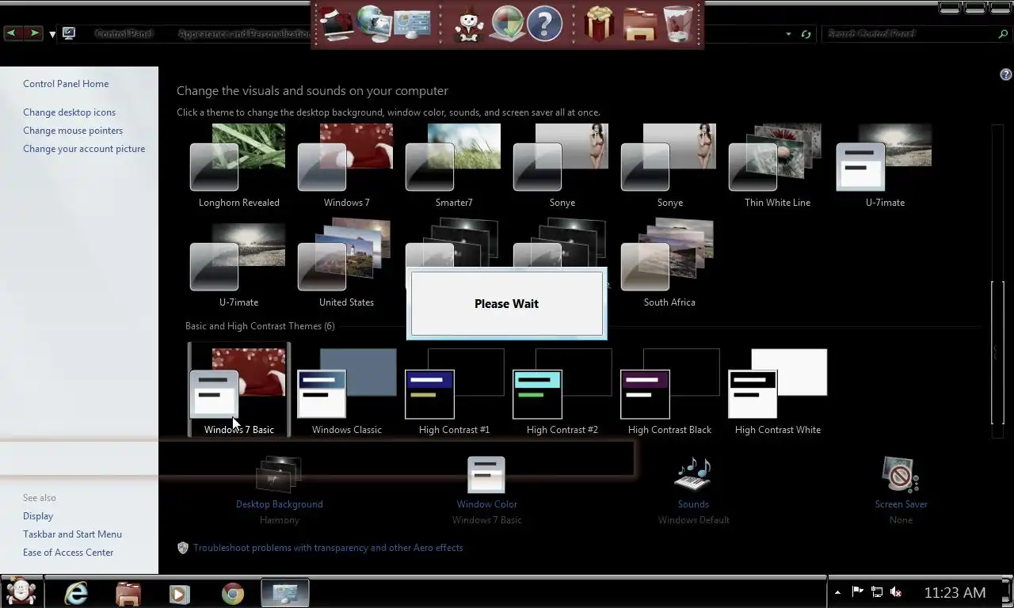
Task: Select the Windows 7 theme with red wallpaper
Action: [346, 165]
